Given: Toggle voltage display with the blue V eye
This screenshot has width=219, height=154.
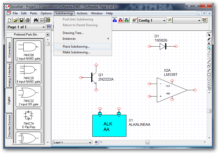Looking at the screenshot, I should pyautogui.click(x=115, y=20).
